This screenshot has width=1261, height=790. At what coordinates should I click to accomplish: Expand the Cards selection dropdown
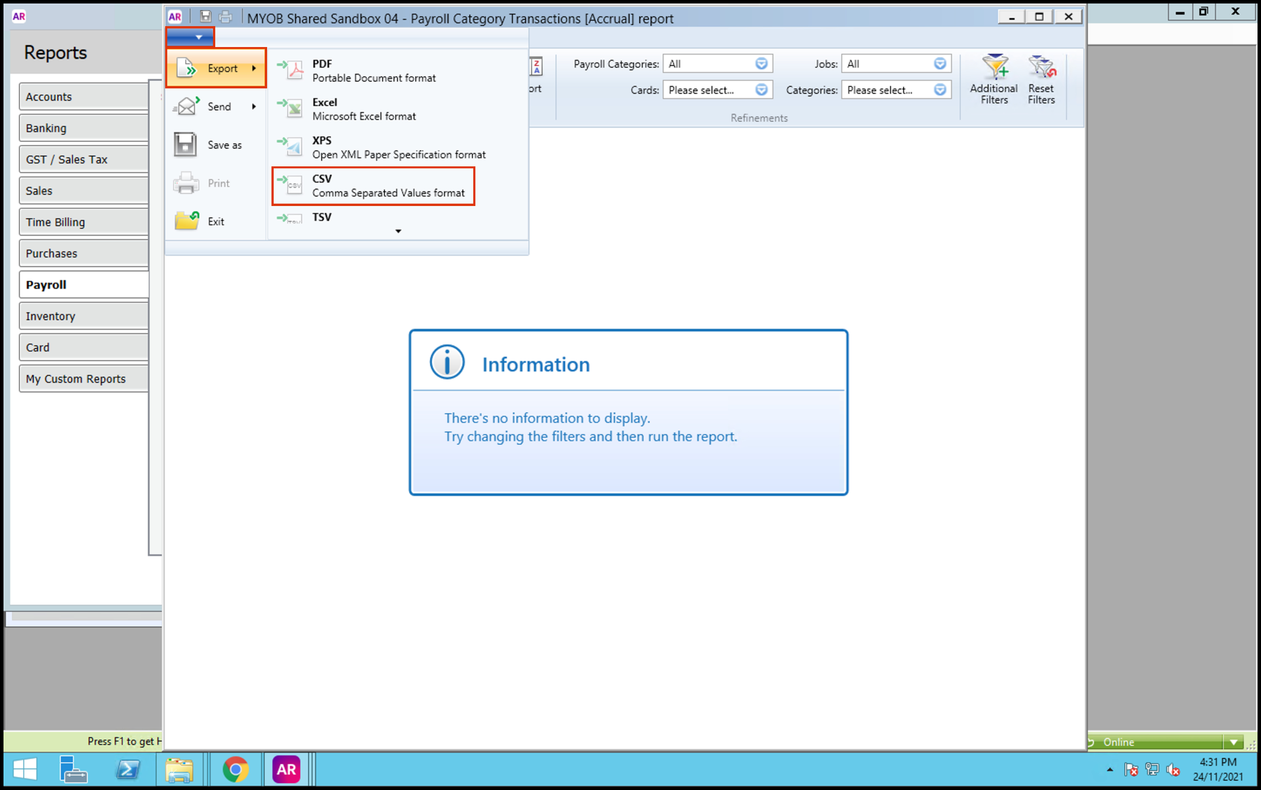(761, 90)
